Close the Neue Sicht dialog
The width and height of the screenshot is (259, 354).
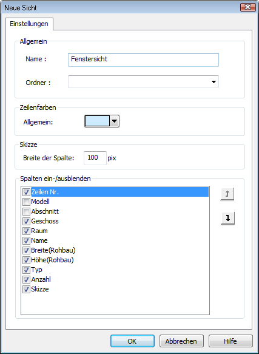(248, 7)
